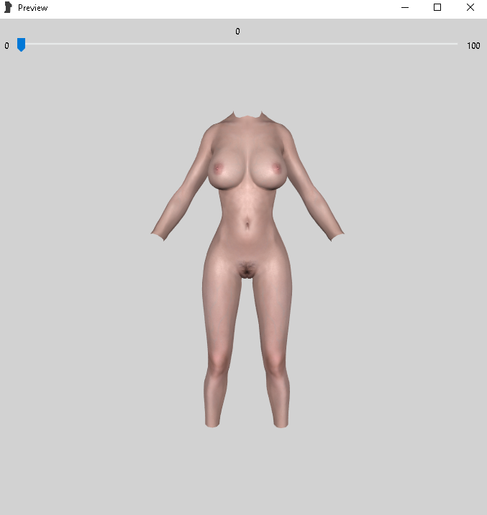Minimize the Preview window

[405, 7]
